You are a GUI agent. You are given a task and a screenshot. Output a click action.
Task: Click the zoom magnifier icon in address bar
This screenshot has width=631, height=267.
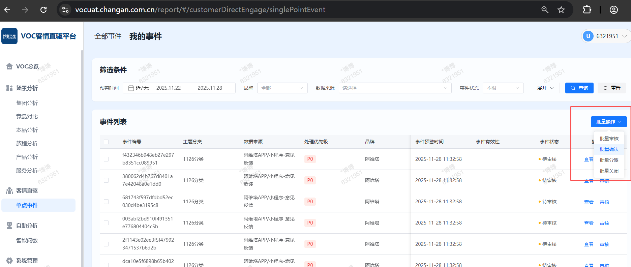(545, 10)
